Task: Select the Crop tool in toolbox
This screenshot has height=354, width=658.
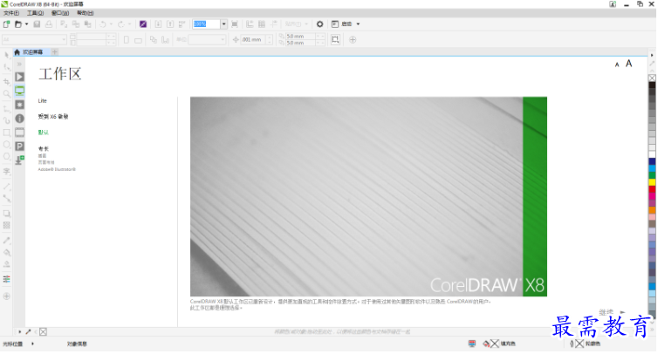Action: tap(6, 81)
